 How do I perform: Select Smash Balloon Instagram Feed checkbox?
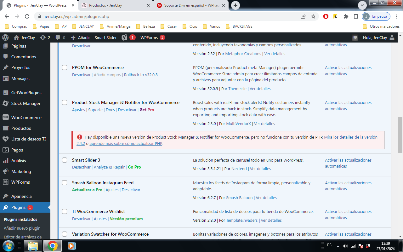[x=65, y=183]
